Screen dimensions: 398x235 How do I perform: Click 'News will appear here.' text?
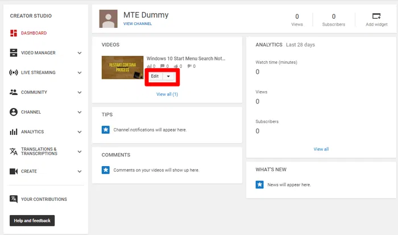tap(289, 185)
